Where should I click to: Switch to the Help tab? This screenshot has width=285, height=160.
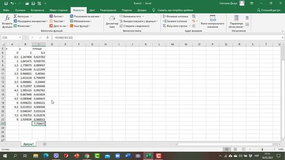(142, 10)
